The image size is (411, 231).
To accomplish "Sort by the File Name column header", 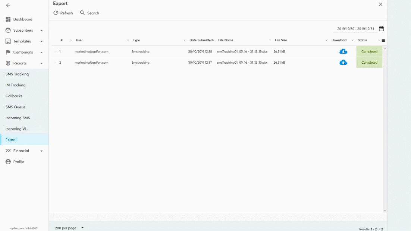I will 226,40.
